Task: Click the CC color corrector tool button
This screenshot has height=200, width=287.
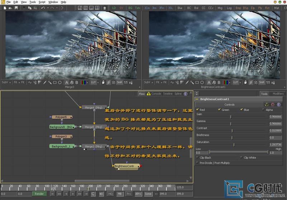Action: tap(204, 8)
